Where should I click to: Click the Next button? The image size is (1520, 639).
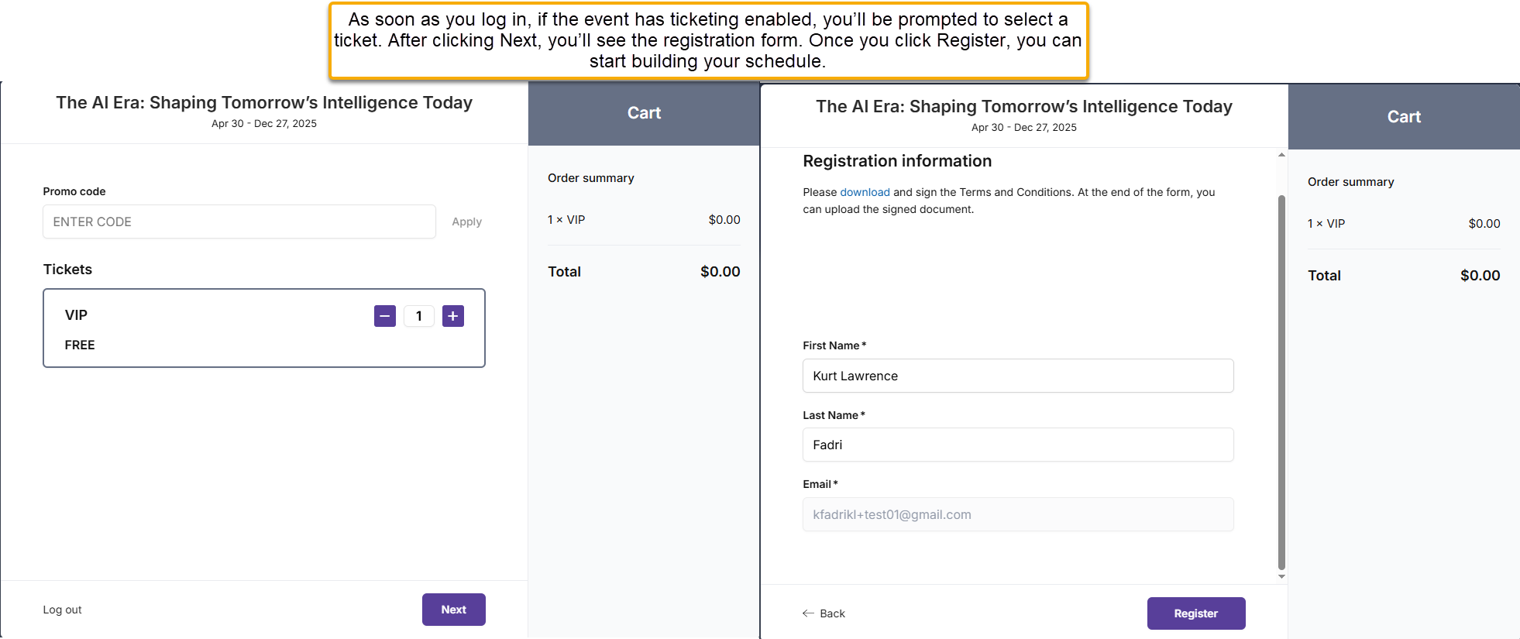pos(454,610)
